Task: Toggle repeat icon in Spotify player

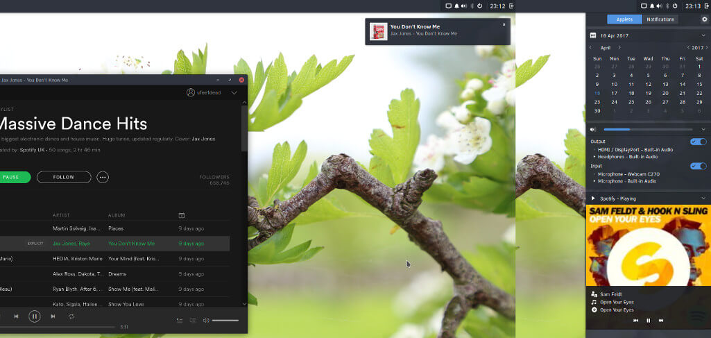Action: (71, 316)
